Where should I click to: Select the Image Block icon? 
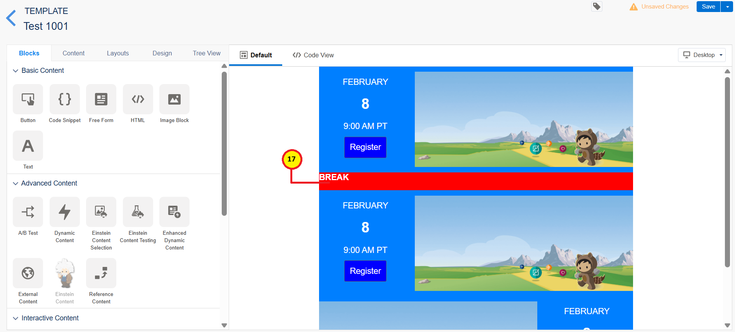point(174,99)
